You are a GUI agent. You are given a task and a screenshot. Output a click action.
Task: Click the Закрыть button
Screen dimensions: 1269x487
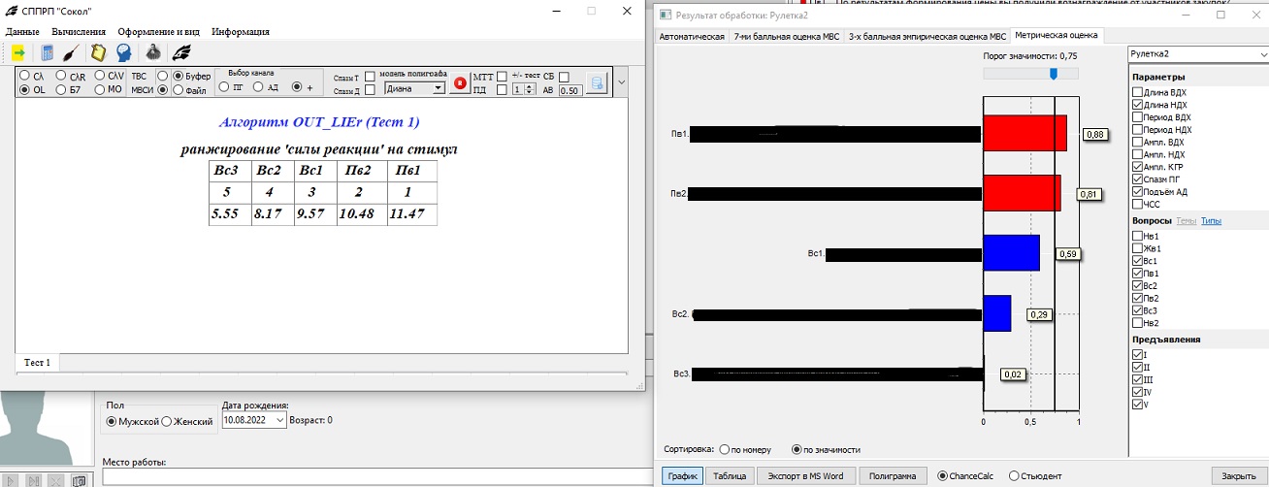tap(1238, 476)
